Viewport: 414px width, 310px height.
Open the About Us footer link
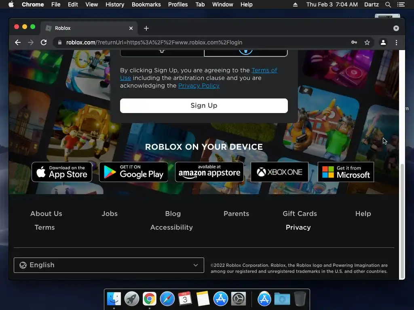tap(46, 214)
